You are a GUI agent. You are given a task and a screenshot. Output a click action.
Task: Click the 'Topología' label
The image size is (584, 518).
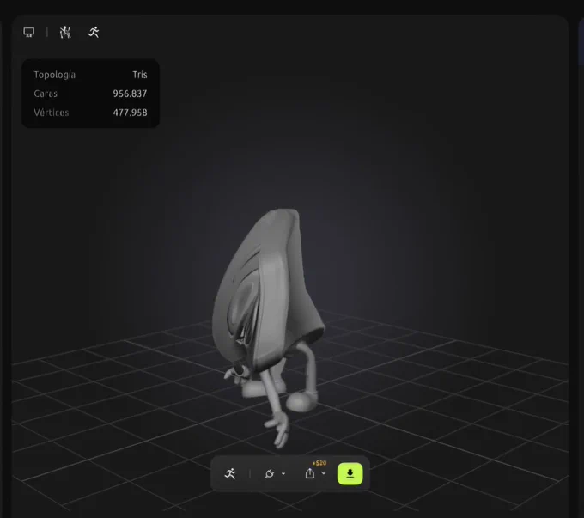[55, 75]
